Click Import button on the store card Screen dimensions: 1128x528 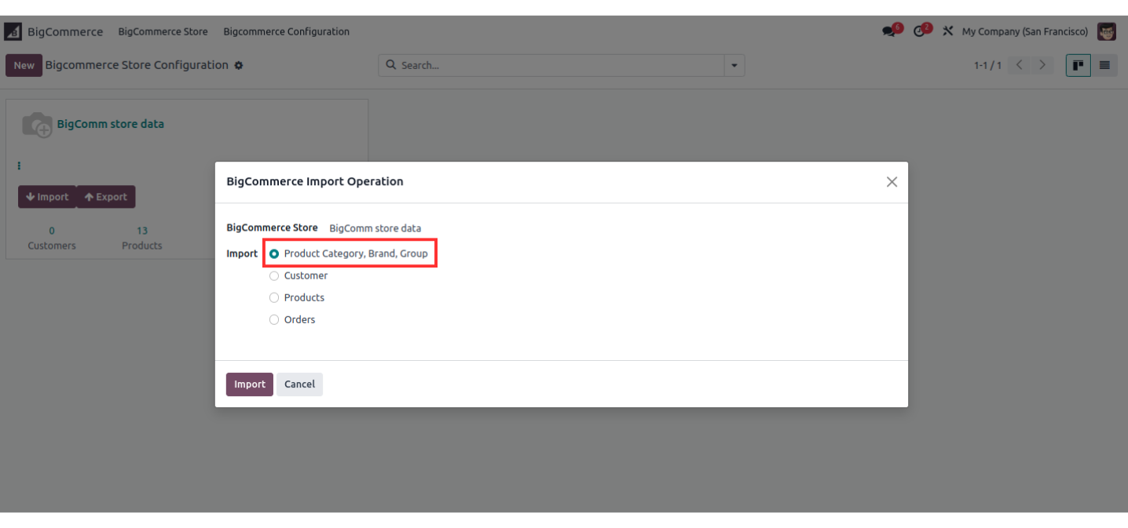47,197
